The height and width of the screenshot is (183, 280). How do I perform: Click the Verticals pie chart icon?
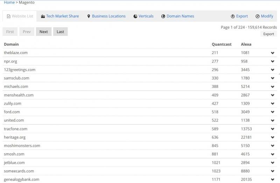click(135, 16)
